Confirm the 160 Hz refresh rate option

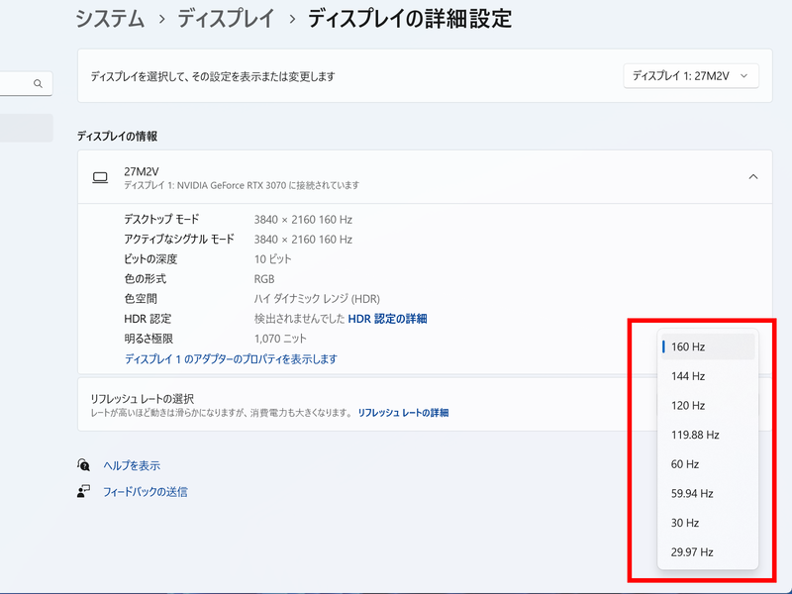point(708,346)
